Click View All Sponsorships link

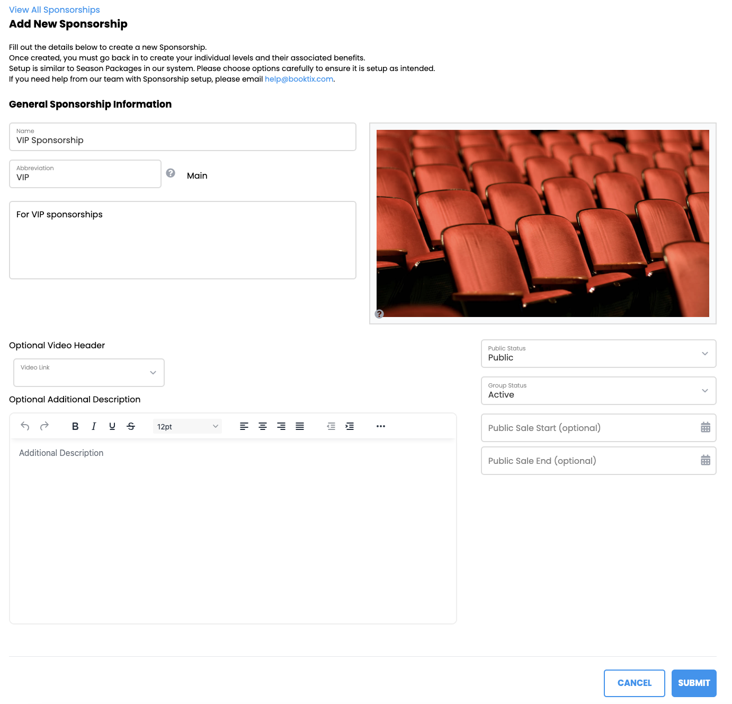[x=55, y=10]
